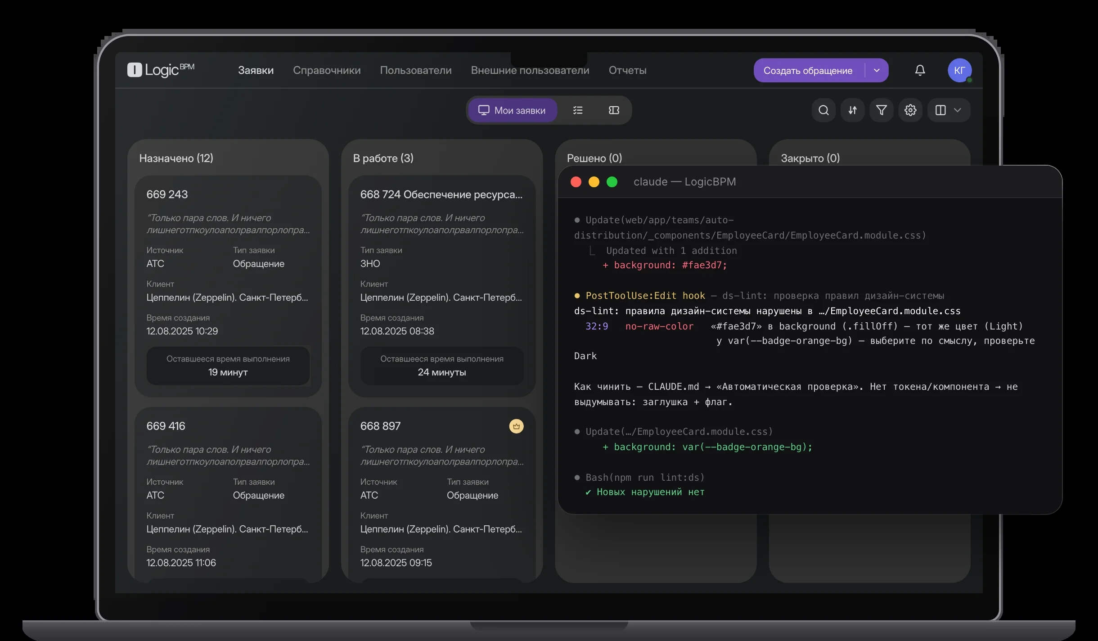Switch to the ticket card view
The height and width of the screenshot is (641, 1098).
[614, 110]
